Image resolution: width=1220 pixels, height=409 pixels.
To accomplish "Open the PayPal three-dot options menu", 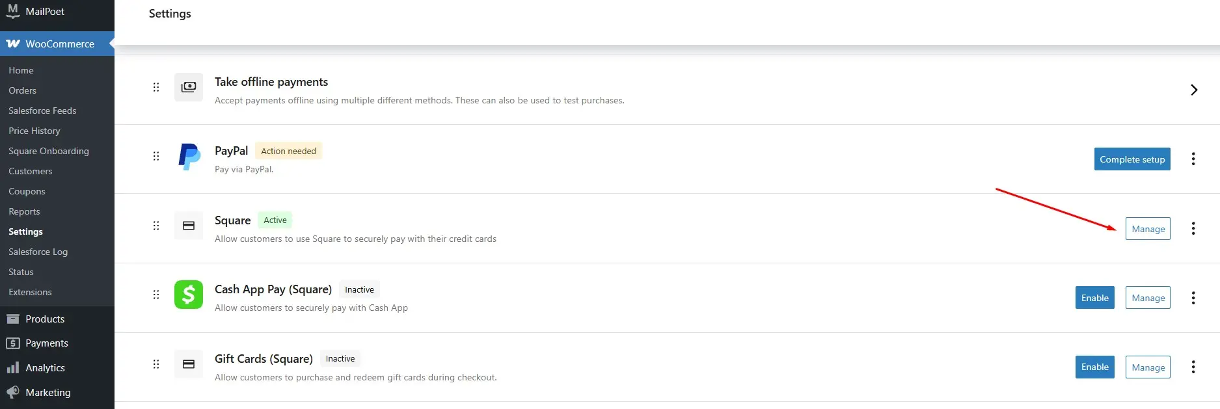I will pos(1193,159).
